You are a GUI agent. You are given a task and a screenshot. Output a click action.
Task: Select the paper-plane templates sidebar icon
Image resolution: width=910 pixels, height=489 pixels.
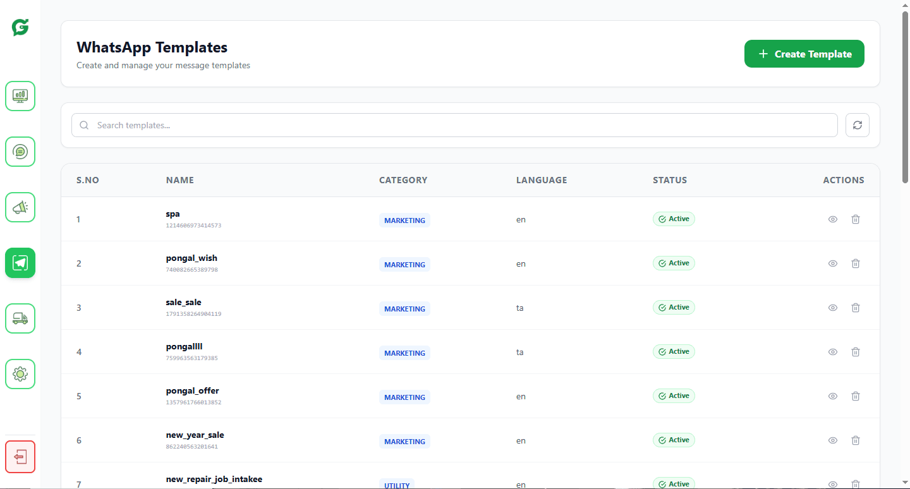[20, 263]
